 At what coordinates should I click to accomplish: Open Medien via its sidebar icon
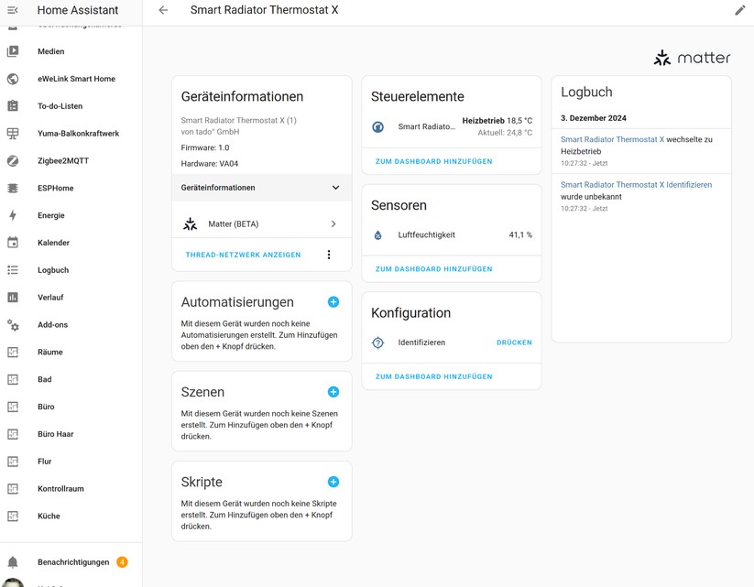(x=13, y=51)
